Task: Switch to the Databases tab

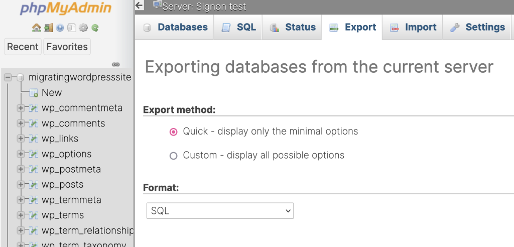Action: pos(174,27)
